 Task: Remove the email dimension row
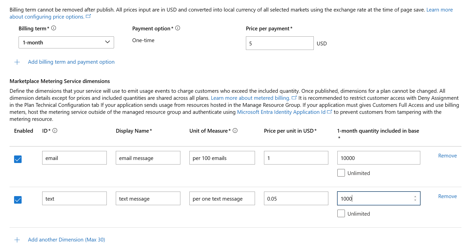click(x=447, y=156)
